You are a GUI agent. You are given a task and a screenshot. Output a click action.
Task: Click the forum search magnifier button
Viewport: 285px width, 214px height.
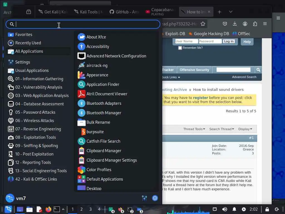258,70
